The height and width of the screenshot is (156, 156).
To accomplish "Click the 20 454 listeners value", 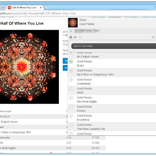I will coord(96,148).
